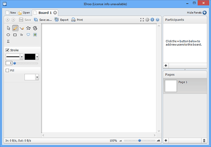This screenshot has width=211, height=147.
Task: Toggle fullscreen mode icon
Action: 142,20
